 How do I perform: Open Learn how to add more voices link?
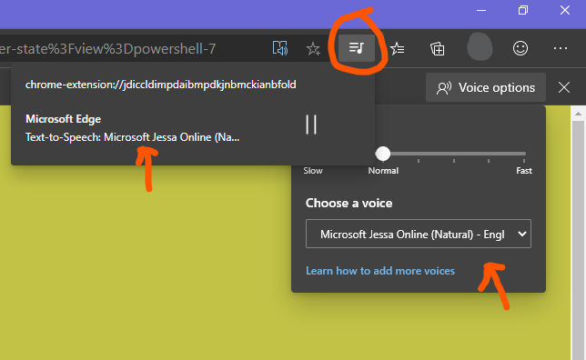(x=380, y=271)
